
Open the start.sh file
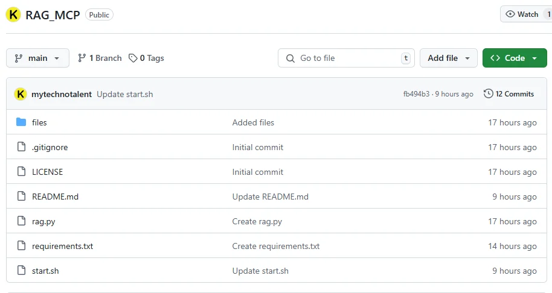pyautogui.click(x=45, y=271)
